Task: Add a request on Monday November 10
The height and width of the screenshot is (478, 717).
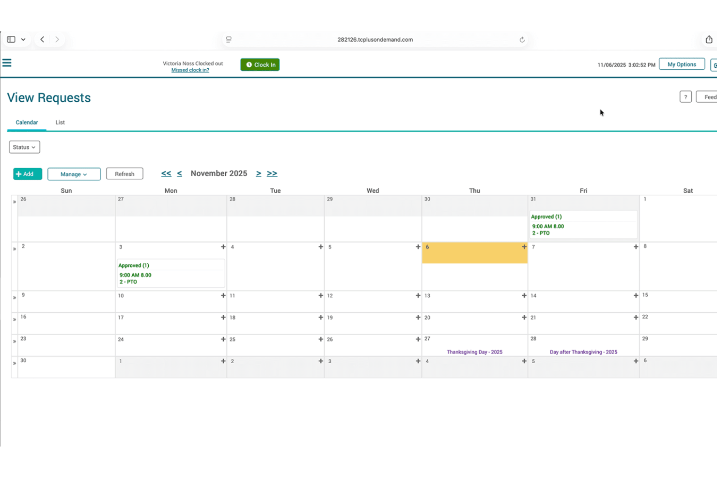Action: tap(223, 295)
